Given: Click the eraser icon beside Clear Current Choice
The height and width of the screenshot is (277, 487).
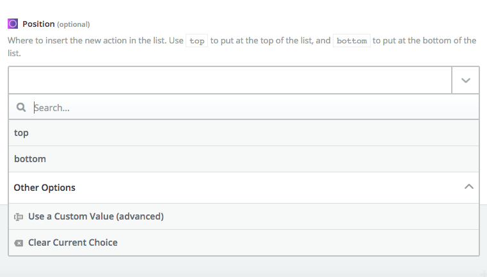Looking at the screenshot, I should tap(19, 243).
